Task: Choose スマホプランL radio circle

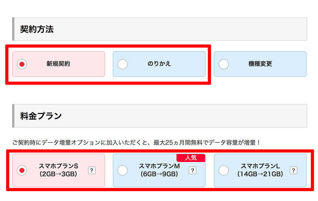Action: 224,170
